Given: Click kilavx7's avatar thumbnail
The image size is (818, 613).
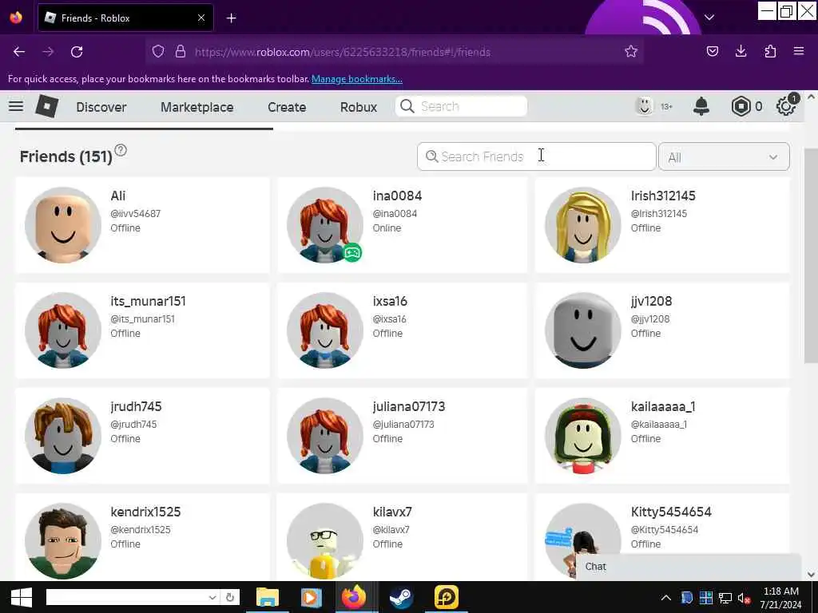Looking at the screenshot, I should (325, 541).
